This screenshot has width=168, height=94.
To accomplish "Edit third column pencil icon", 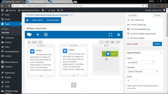I will 105,45.
